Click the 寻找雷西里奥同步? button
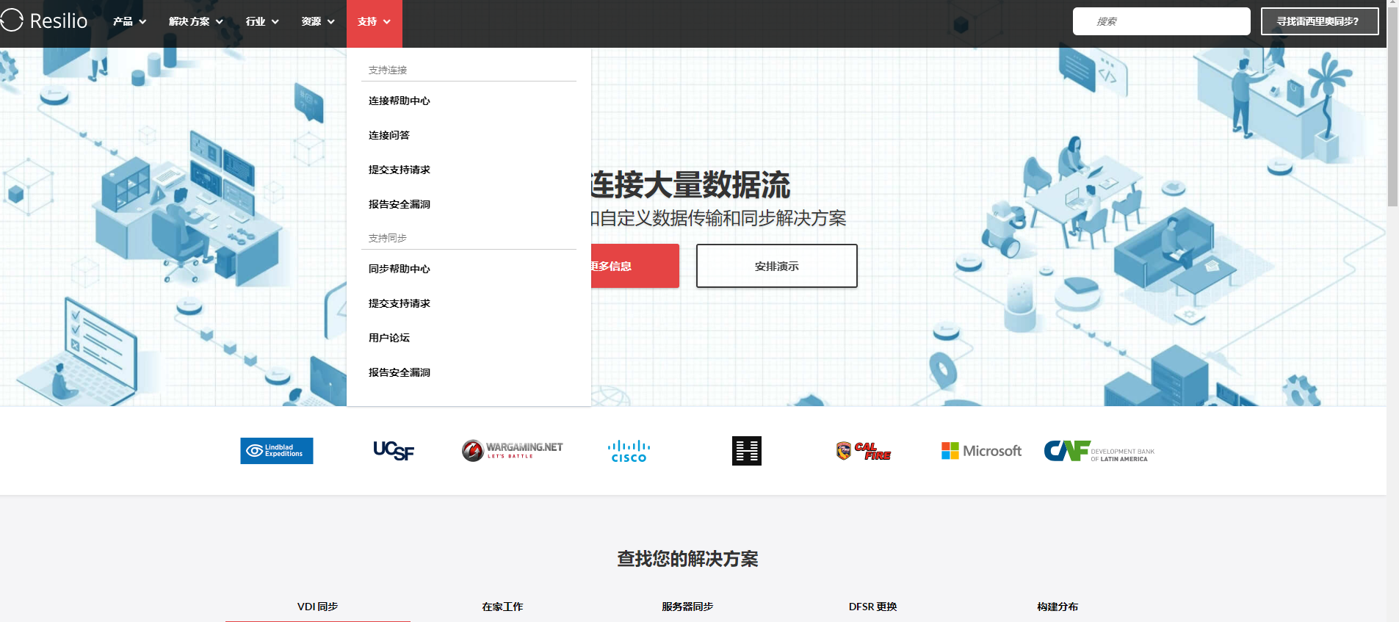This screenshot has width=1399, height=622. coord(1320,21)
